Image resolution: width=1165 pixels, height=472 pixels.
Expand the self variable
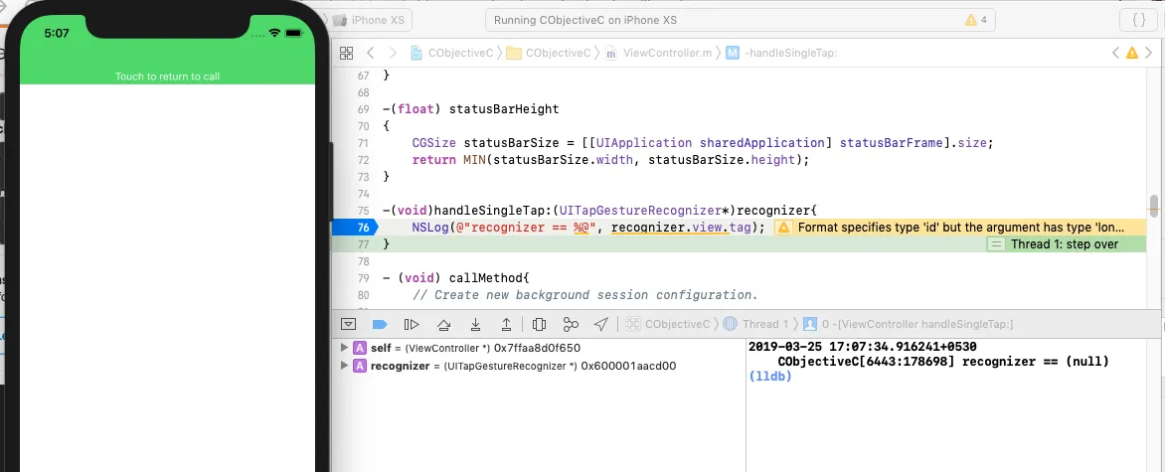pyautogui.click(x=343, y=347)
